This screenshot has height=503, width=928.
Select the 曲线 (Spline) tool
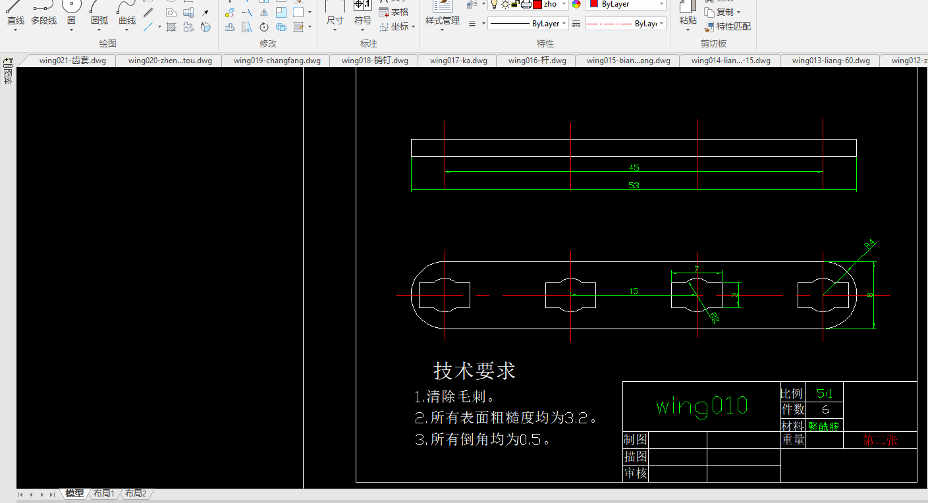(127, 14)
